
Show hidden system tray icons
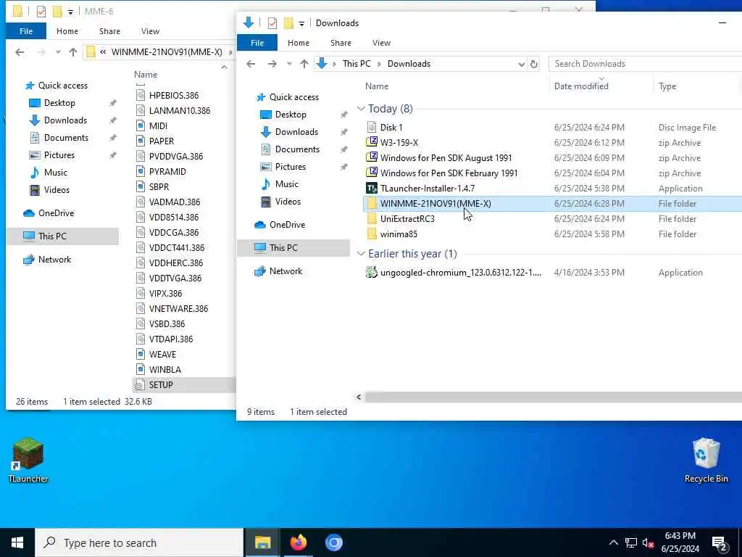coord(613,542)
